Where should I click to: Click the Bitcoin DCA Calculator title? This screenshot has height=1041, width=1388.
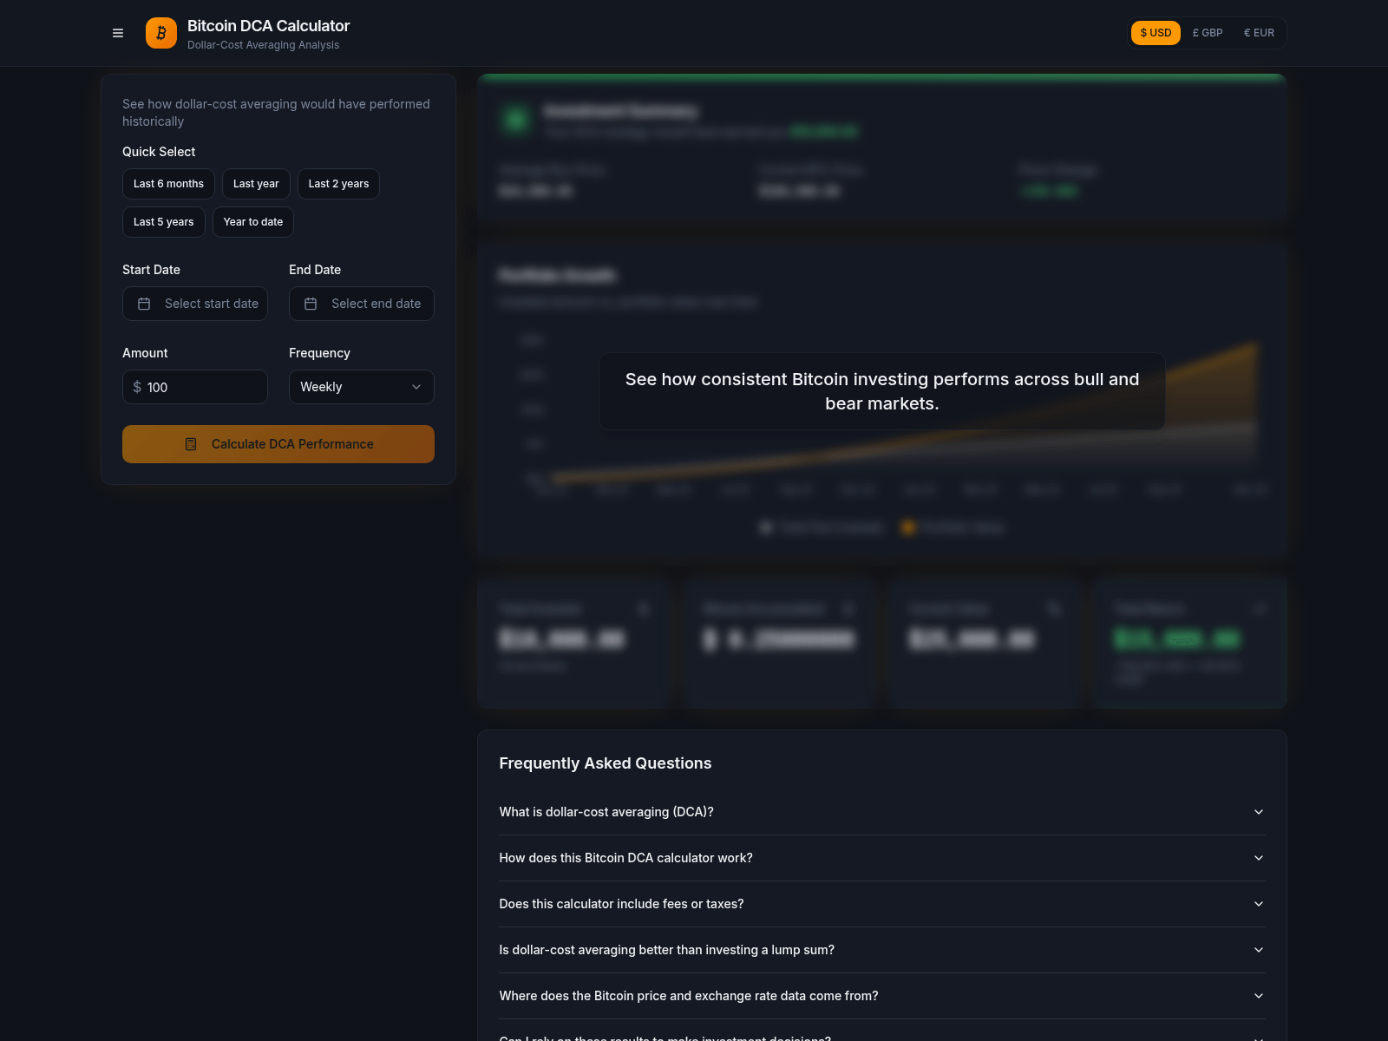pyautogui.click(x=269, y=26)
